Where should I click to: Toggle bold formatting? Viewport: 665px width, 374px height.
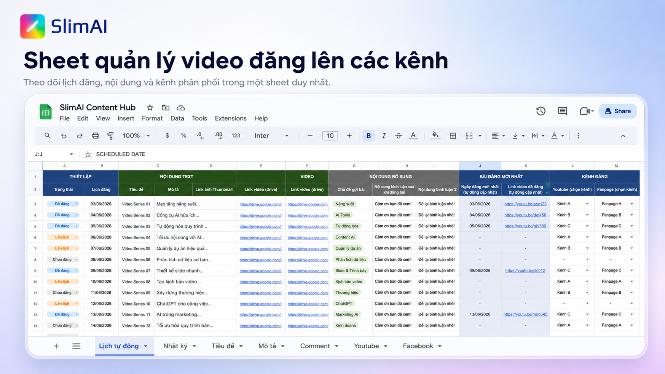369,136
